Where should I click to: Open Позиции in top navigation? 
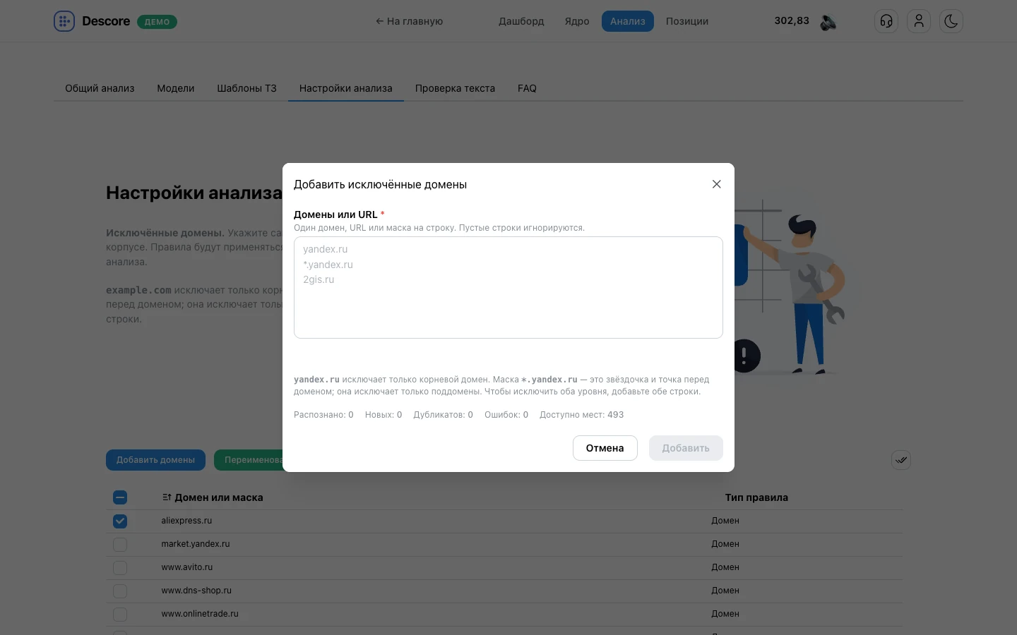pyautogui.click(x=687, y=21)
